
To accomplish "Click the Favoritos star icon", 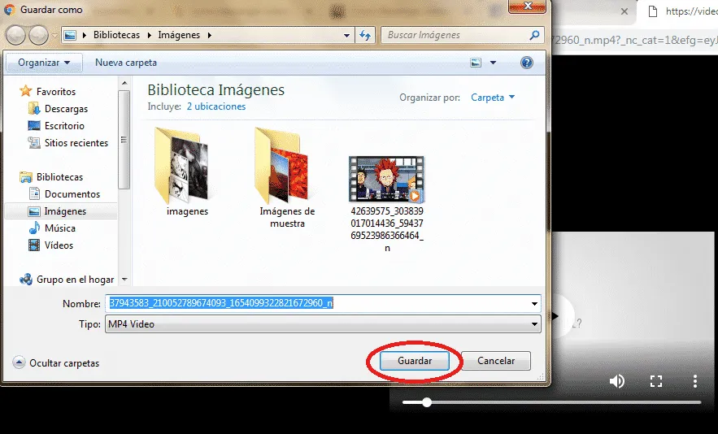I will 26,91.
